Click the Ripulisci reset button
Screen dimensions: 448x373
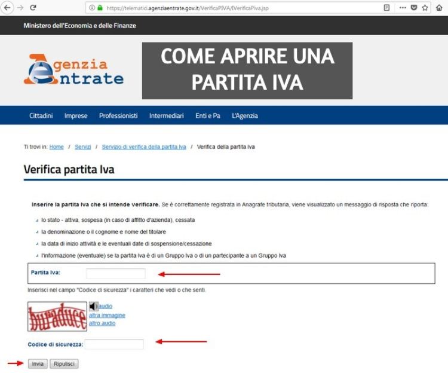pos(64,363)
